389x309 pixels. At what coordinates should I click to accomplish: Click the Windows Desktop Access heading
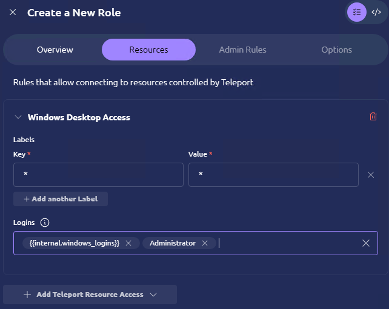point(79,117)
